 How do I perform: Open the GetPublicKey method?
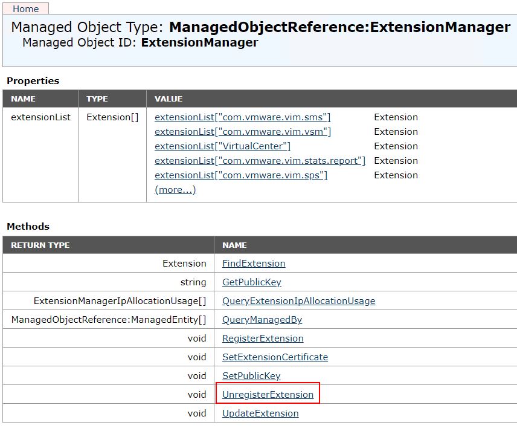point(251,282)
